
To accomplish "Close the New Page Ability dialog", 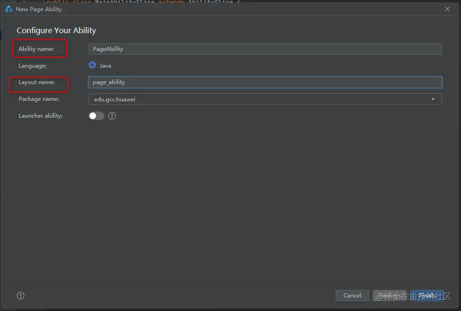I will (447, 9).
